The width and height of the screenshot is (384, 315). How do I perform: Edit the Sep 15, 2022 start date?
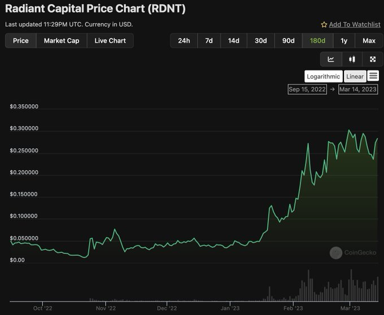307,89
